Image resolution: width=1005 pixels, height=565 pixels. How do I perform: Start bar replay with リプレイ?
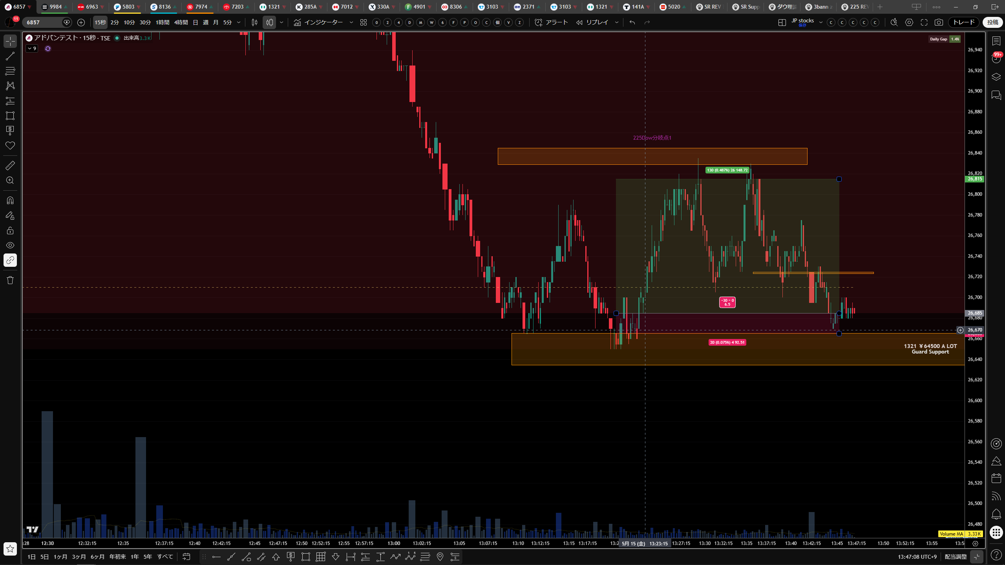[592, 22]
